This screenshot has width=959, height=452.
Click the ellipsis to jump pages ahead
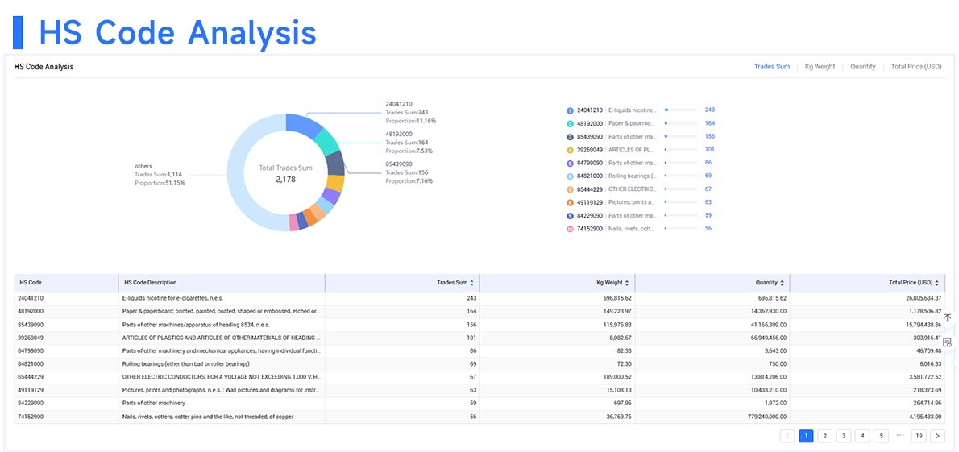[899, 435]
